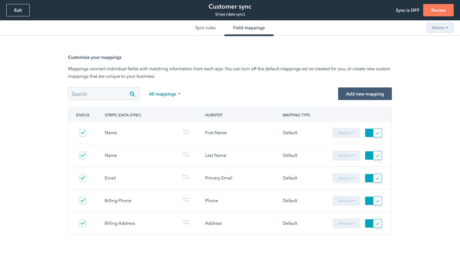The height and width of the screenshot is (258, 460).
Task: Open Actions menu on the Billing Address row
Action: pos(346,223)
